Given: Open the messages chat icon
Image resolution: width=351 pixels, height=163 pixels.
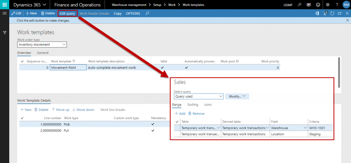Looking at the screenshot, I should tap(309, 5).
